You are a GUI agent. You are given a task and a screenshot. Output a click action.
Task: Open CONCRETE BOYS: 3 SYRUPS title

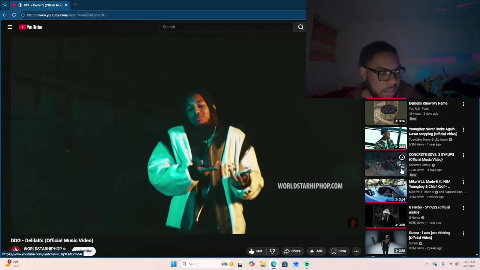coord(431,157)
